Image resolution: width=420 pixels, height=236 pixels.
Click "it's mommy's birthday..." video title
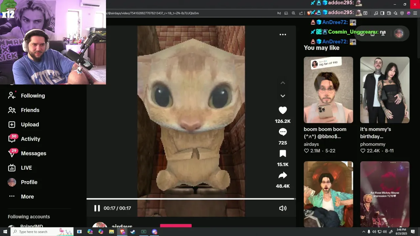pos(375,133)
